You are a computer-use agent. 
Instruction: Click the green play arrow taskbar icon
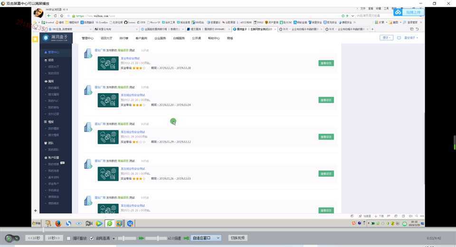tap(99, 223)
